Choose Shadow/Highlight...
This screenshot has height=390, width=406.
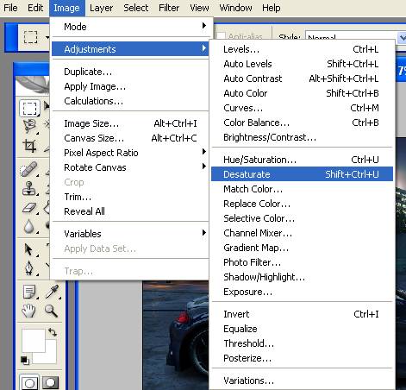pyautogui.click(x=302, y=277)
